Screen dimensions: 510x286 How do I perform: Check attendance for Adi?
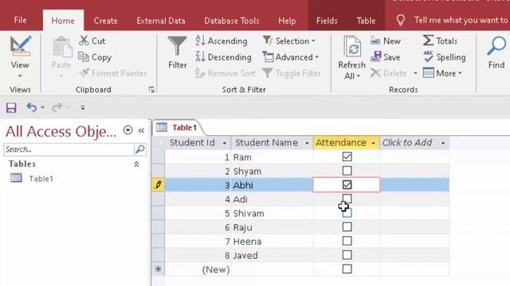347,199
